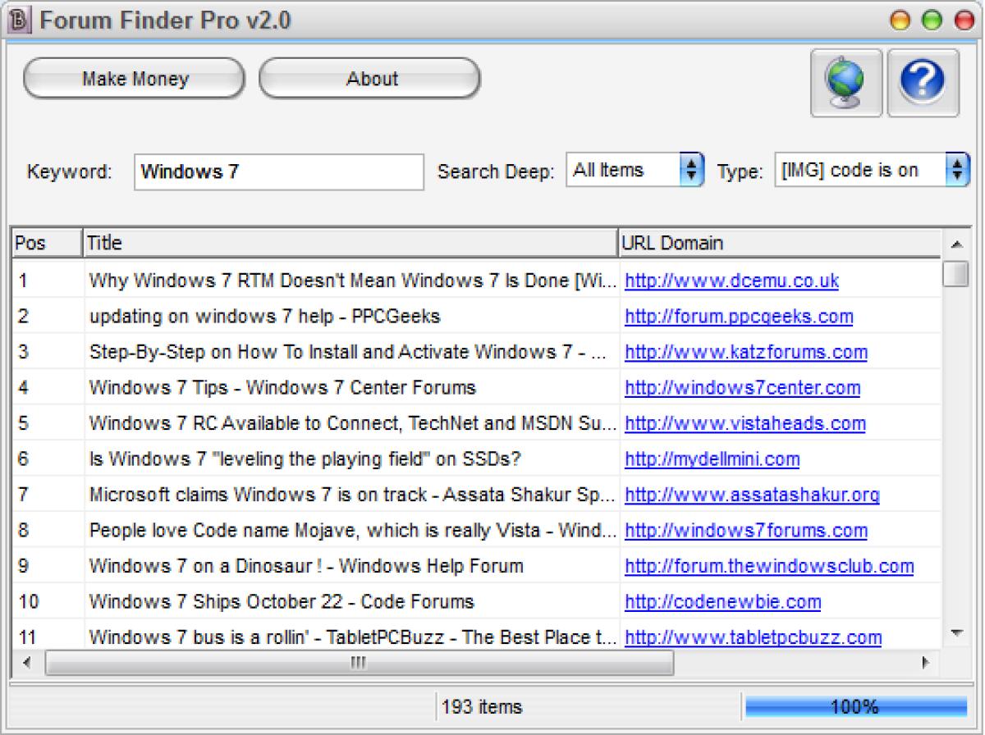Select row 'Windows 7 Ships October 22'
Screen dimensions: 985x735
[x=478, y=602]
